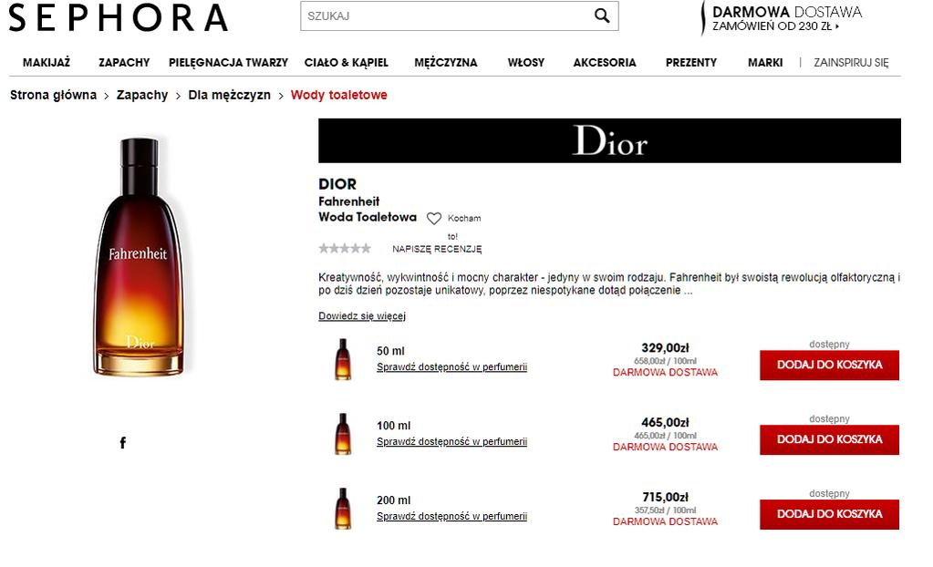Open the Sephora logo homepage

[119, 17]
